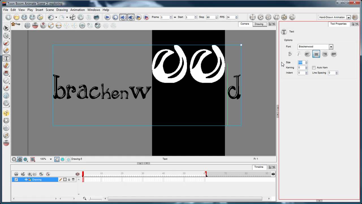The width and height of the screenshot is (362, 204).
Task: Click the Add Layer plus icon
Action: 30,174
